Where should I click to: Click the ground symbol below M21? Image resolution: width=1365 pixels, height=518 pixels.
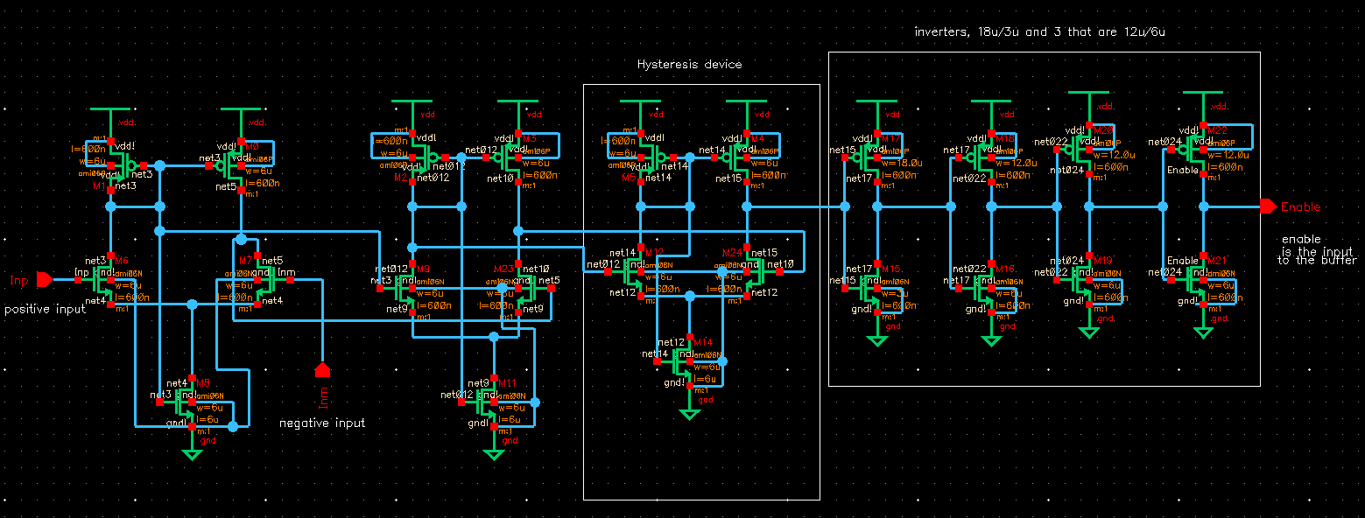[x=1203, y=331]
